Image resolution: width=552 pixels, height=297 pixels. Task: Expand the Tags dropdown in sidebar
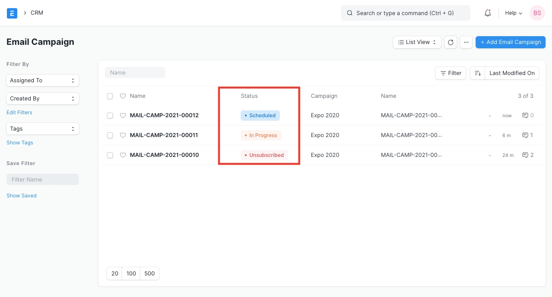click(43, 129)
